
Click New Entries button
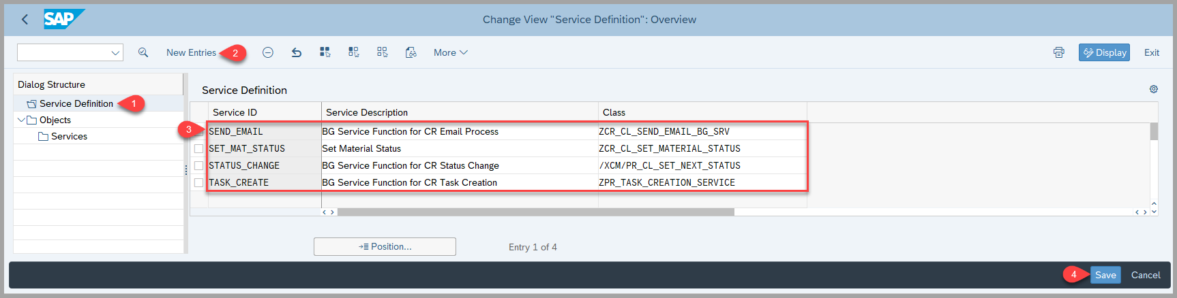click(191, 52)
